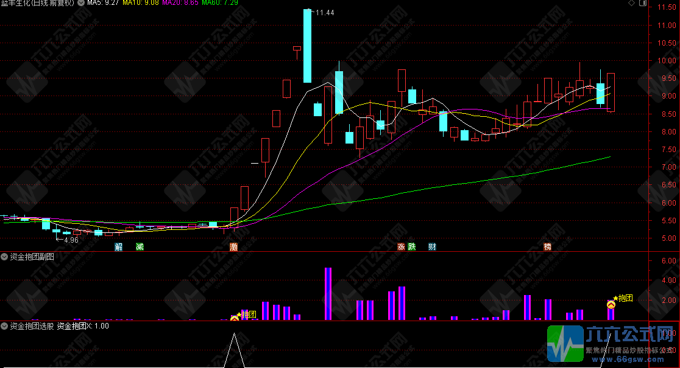This screenshot has height=368, width=680.
Task: Click the green 跌 event marker
Action: pyautogui.click(x=413, y=247)
